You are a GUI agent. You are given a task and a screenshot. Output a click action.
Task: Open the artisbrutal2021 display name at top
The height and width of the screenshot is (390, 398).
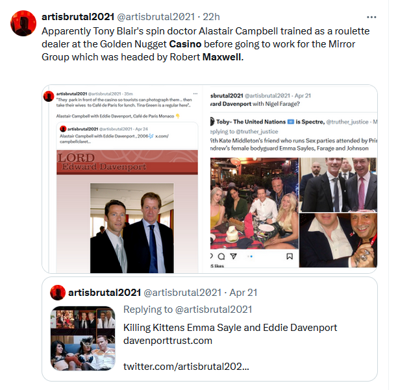(x=78, y=17)
